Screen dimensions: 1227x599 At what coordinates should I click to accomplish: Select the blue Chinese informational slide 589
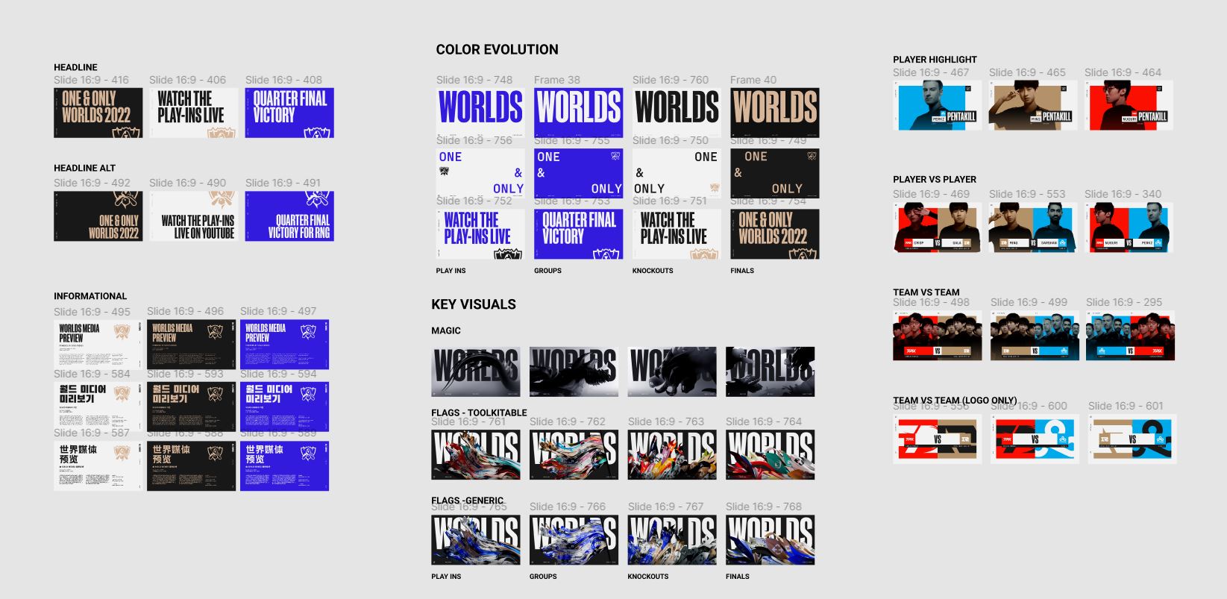[284, 466]
